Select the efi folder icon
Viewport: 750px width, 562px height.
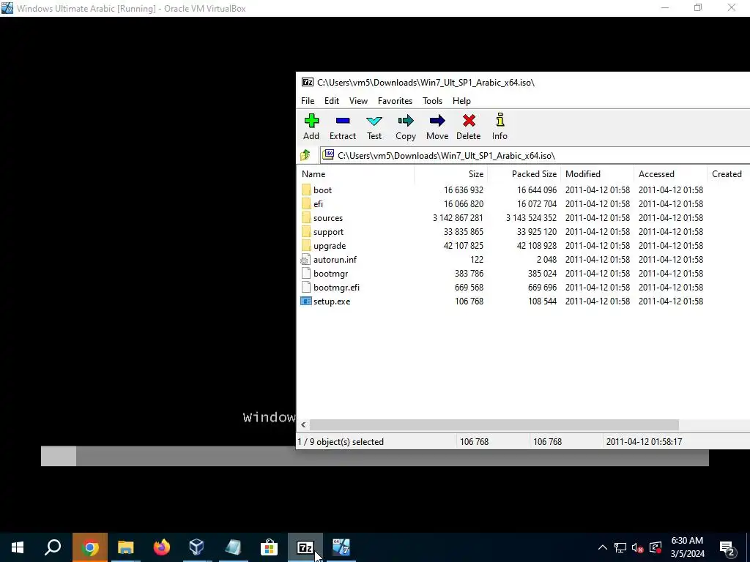[306, 204]
